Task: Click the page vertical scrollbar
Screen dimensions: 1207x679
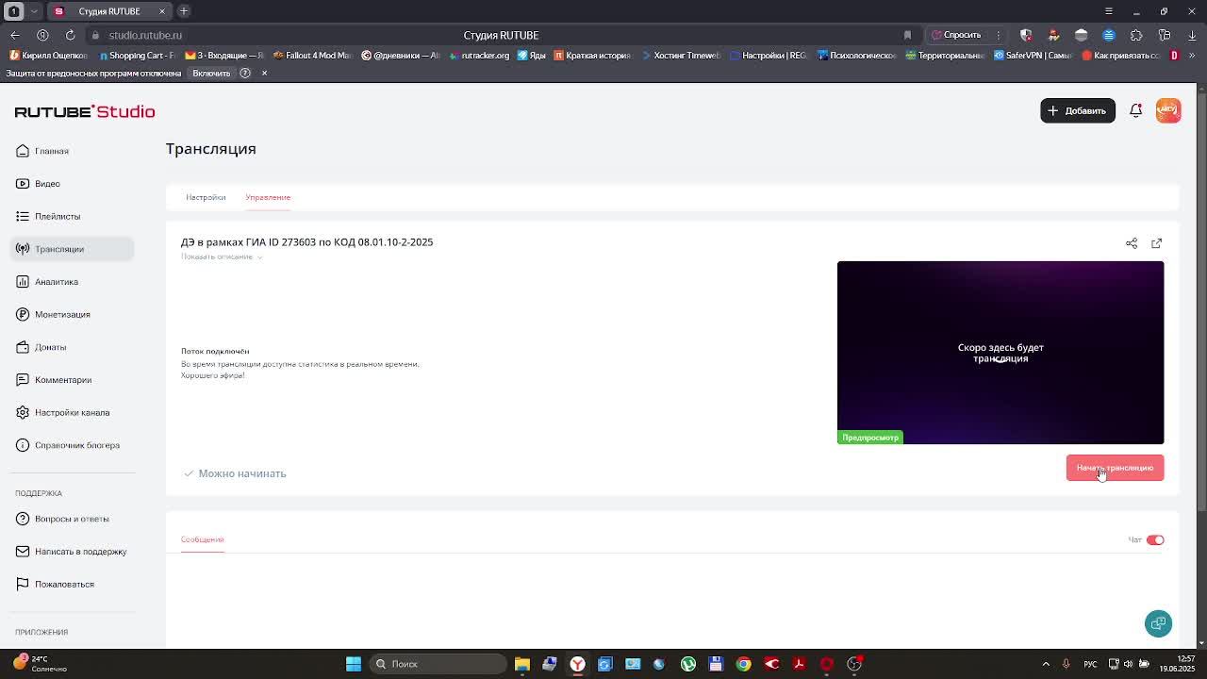Action: (1201, 302)
